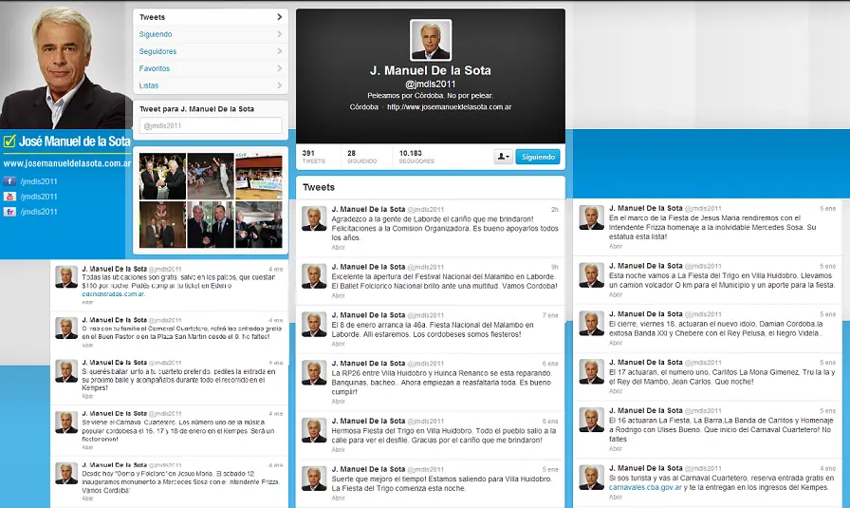
Task: Open the 28 Siguiendo counter
Action: click(361, 157)
